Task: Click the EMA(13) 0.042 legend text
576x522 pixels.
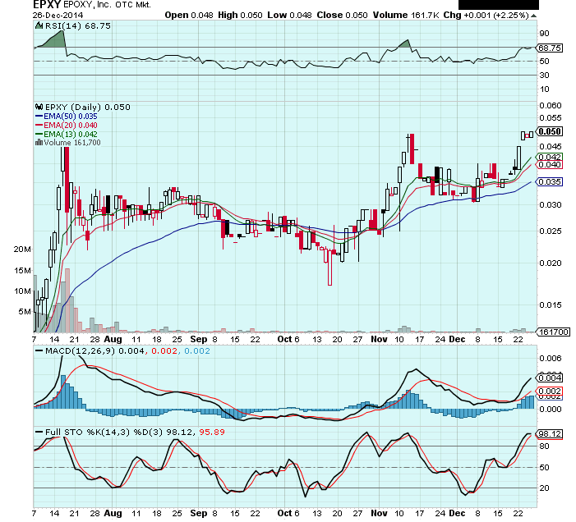Action: tap(71, 135)
